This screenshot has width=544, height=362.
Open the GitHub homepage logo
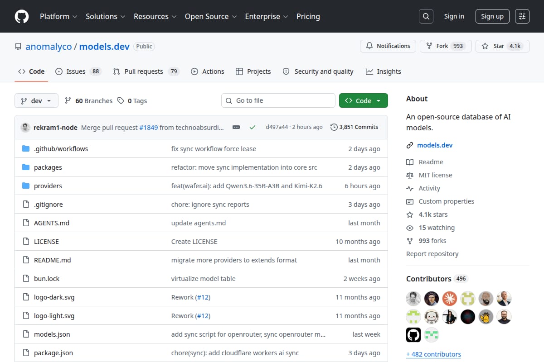click(22, 16)
